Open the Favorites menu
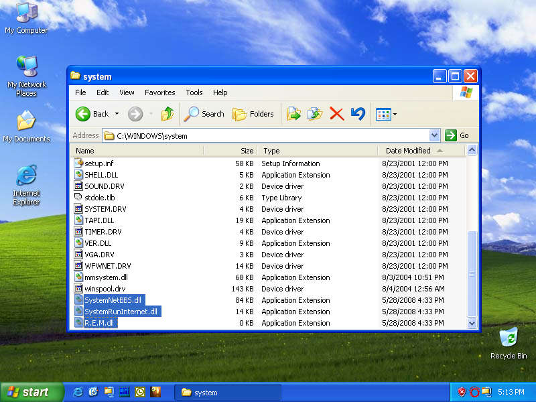 (160, 92)
